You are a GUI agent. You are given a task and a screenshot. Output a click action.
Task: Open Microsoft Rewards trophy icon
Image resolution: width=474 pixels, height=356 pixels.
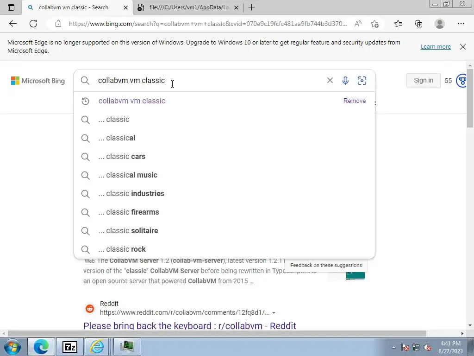(x=462, y=81)
